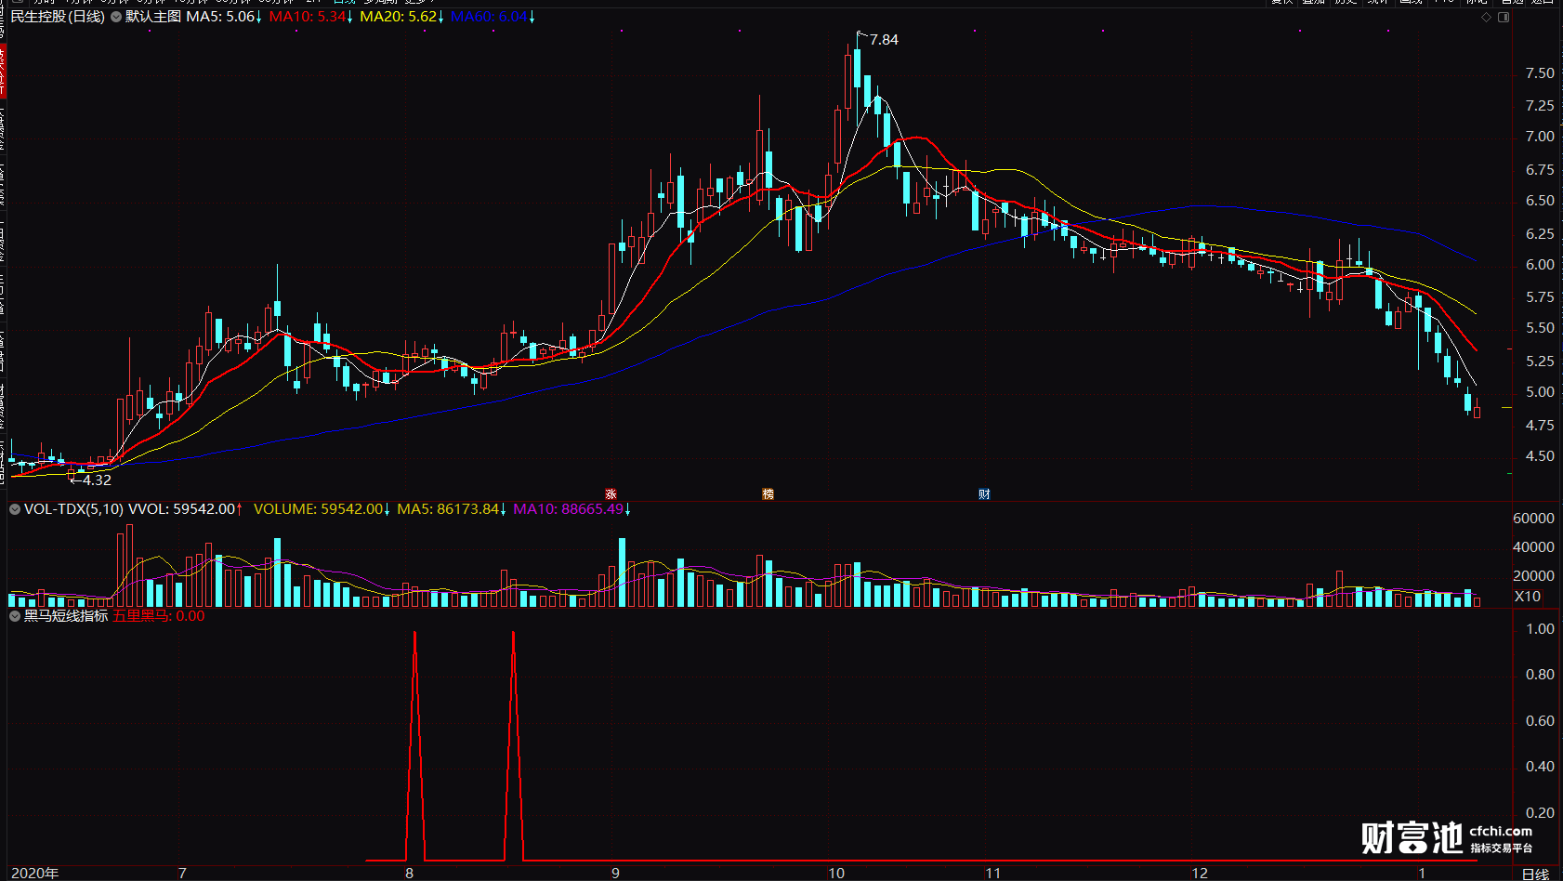Select the red MA10: 5.34 moving average label

click(308, 17)
